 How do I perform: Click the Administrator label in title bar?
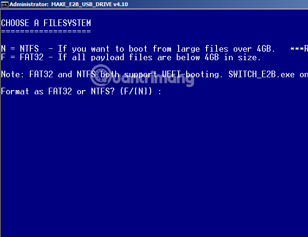(x=29, y=4)
